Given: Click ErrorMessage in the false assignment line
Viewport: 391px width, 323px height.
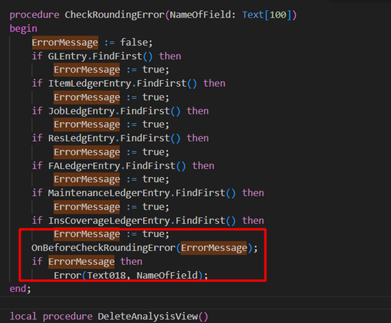Looking at the screenshot, I should click(x=65, y=43).
